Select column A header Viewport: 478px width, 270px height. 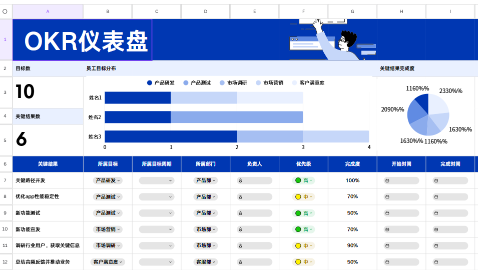click(x=48, y=11)
